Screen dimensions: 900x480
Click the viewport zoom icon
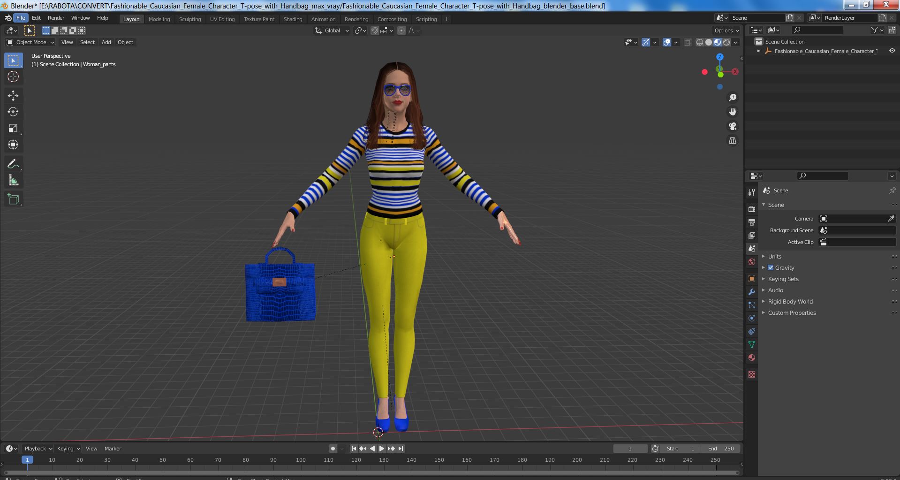coord(732,98)
